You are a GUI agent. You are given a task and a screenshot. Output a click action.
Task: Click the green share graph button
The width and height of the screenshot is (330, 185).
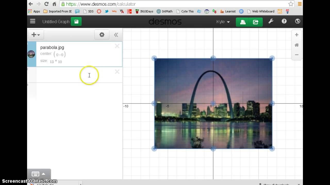256,22
